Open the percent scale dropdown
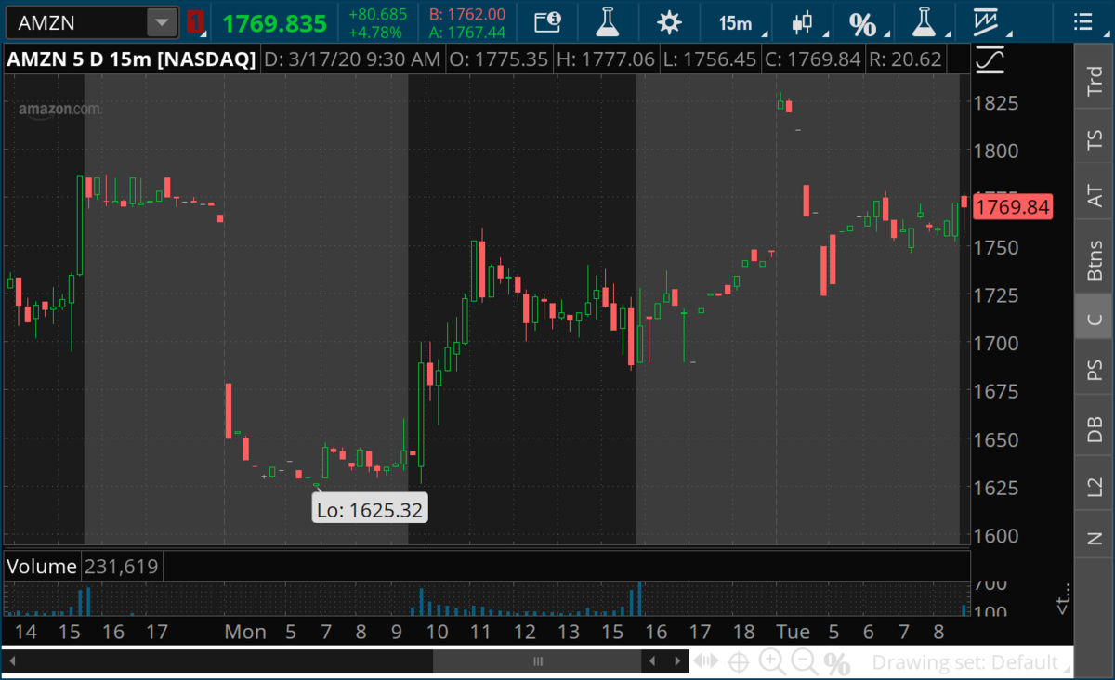 (865, 22)
